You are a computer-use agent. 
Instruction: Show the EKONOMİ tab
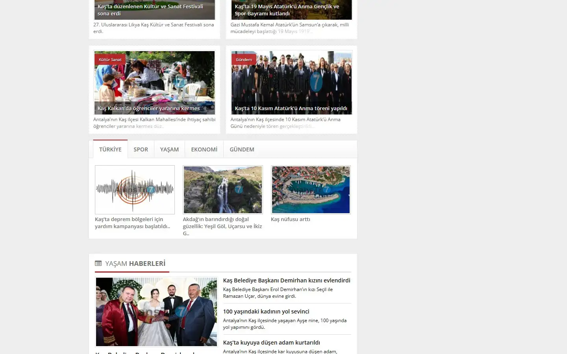pyautogui.click(x=204, y=149)
